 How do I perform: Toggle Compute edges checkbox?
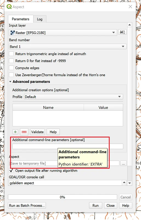[11, 68]
